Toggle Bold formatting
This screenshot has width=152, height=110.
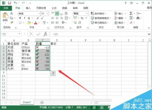pos(20,18)
